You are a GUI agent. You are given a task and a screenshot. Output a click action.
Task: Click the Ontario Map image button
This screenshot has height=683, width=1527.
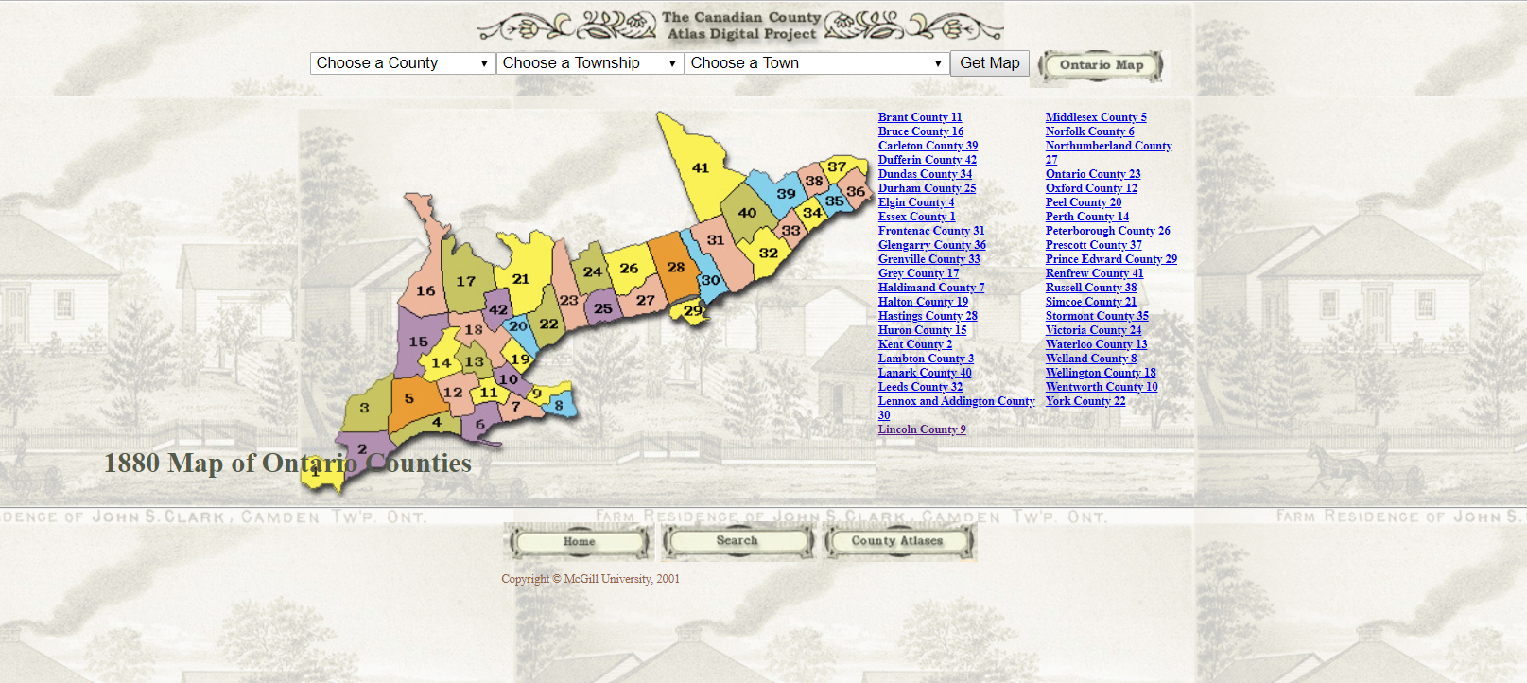1102,66
